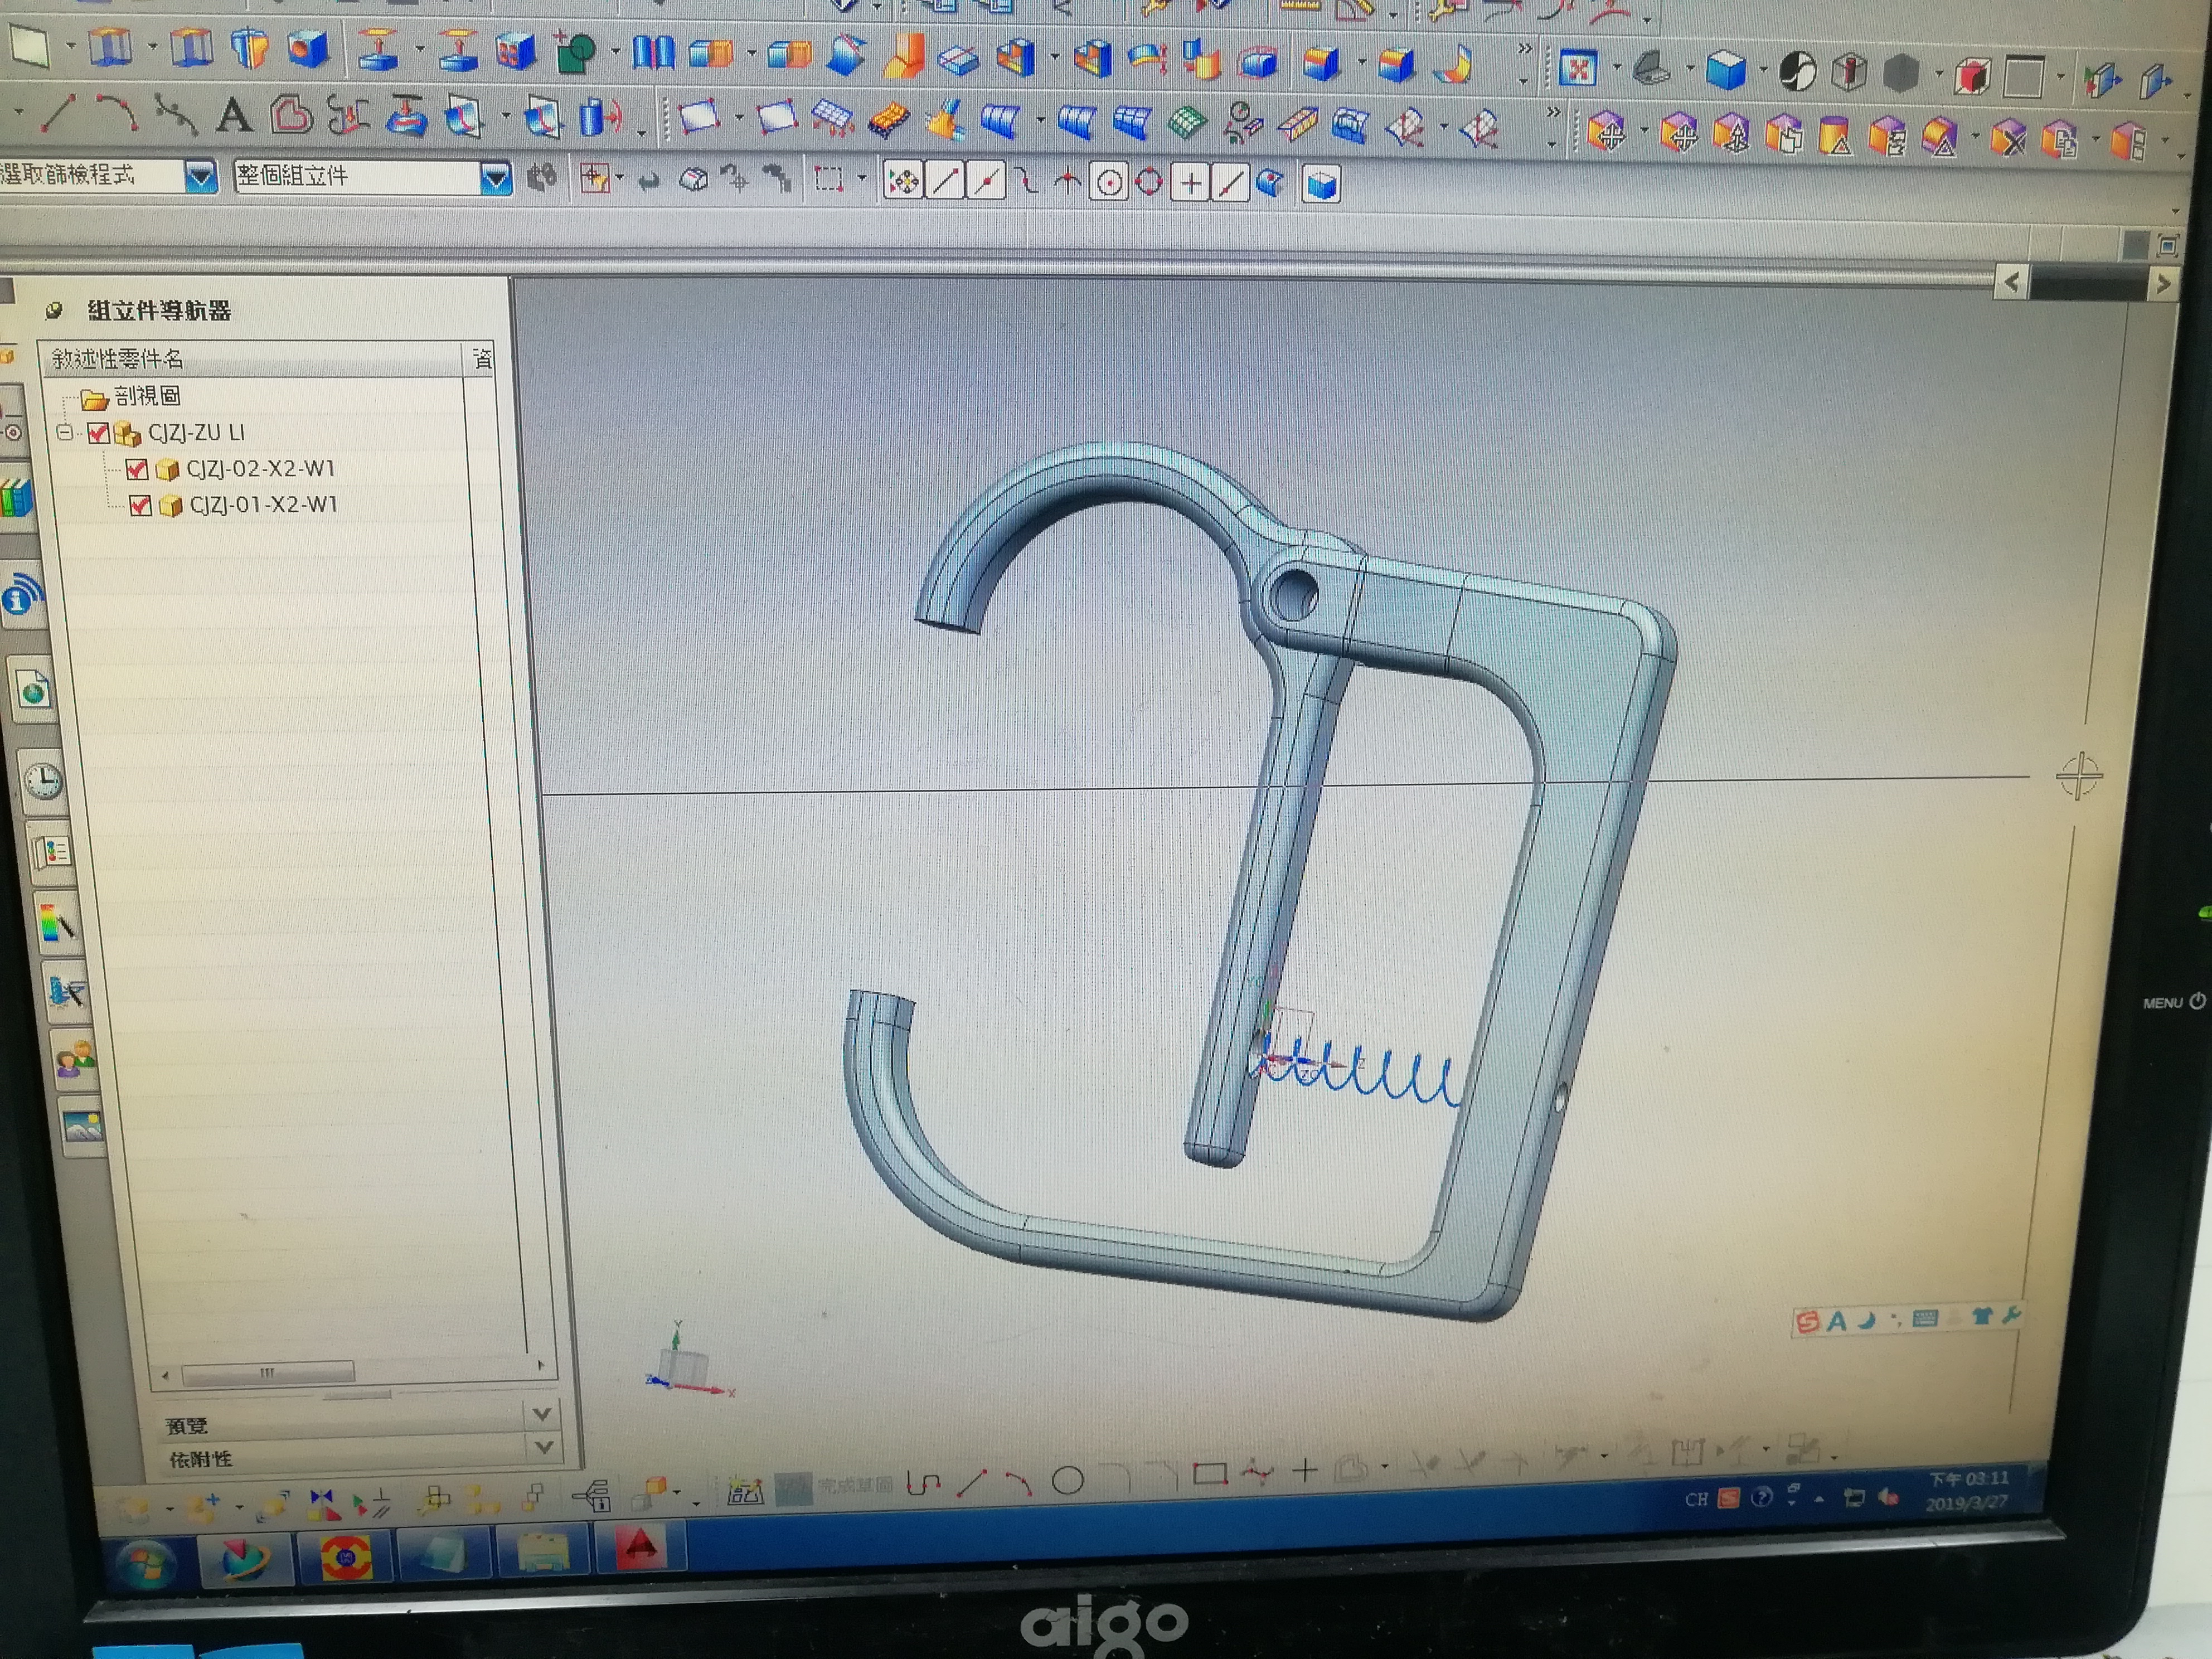2212x1659 pixels.
Task: Click the Internet globe page icon in the left sidebar
Action: click(33, 690)
